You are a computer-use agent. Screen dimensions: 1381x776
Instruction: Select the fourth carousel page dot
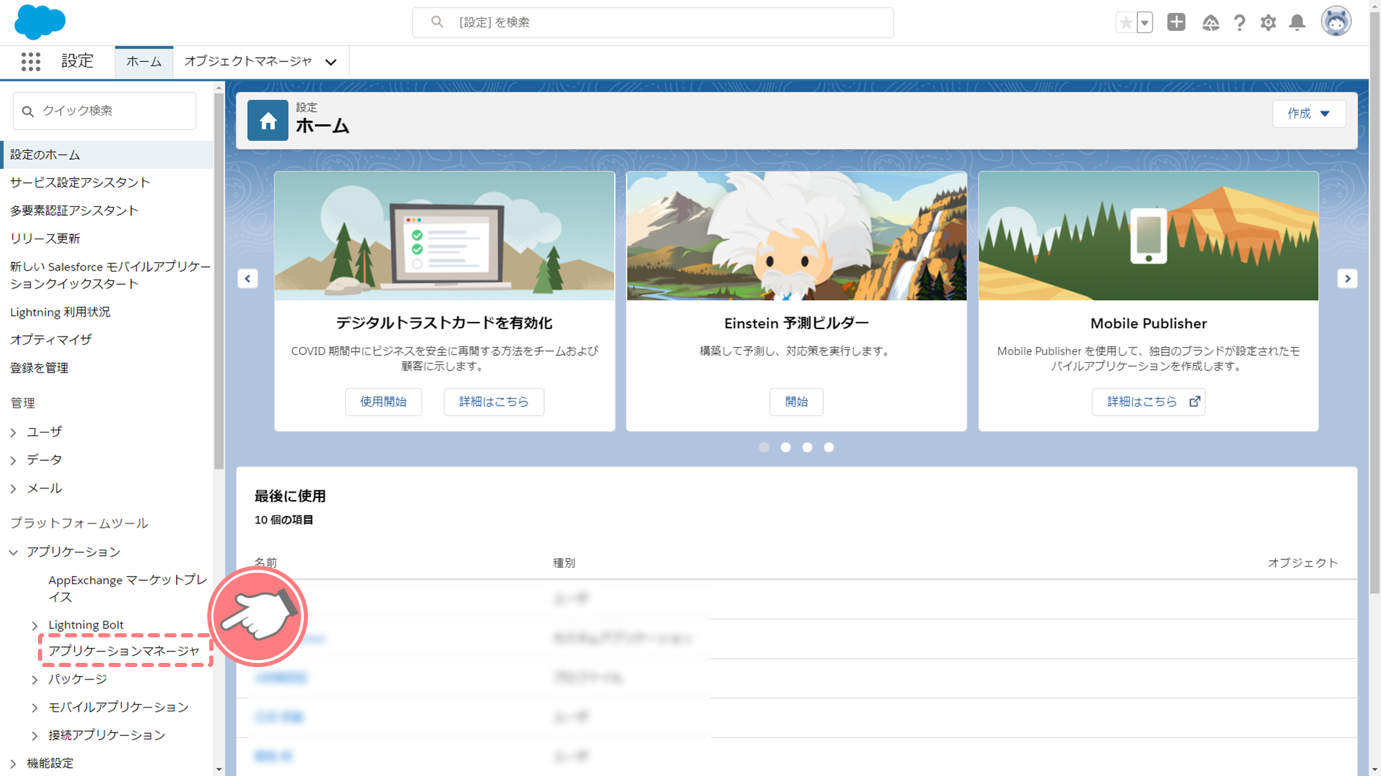[829, 447]
